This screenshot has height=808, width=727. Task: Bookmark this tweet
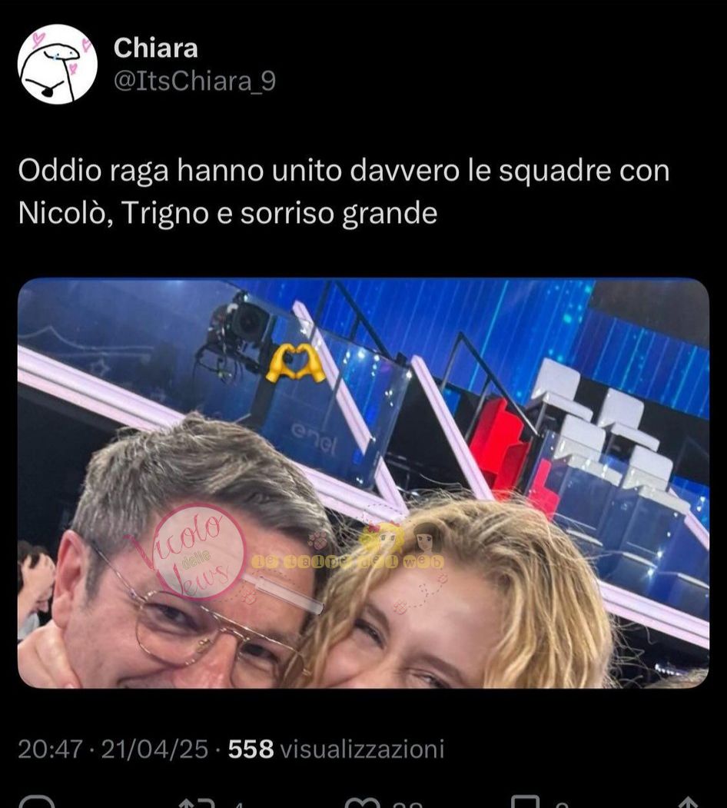(x=526, y=803)
